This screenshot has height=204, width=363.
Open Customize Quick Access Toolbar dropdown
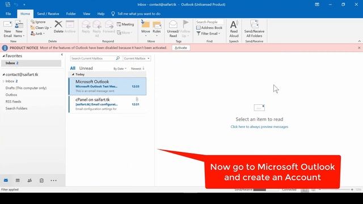click(24, 5)
